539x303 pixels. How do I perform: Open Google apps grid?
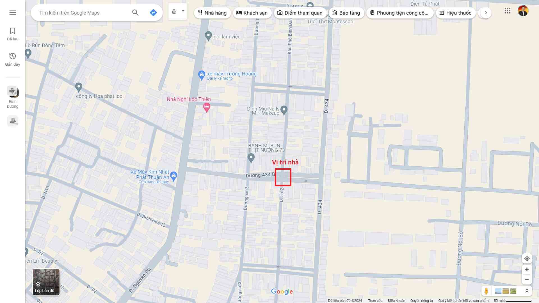pos(507,11)
